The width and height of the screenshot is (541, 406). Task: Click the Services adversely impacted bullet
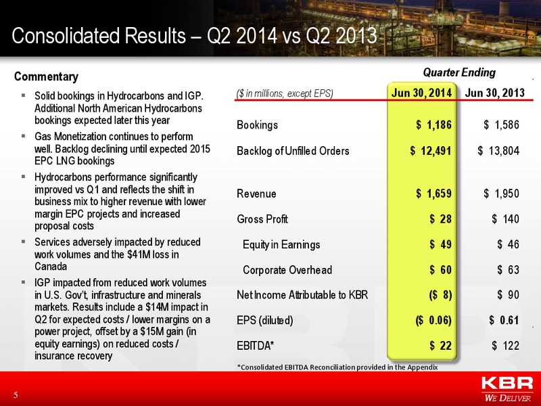click(118, 254)
